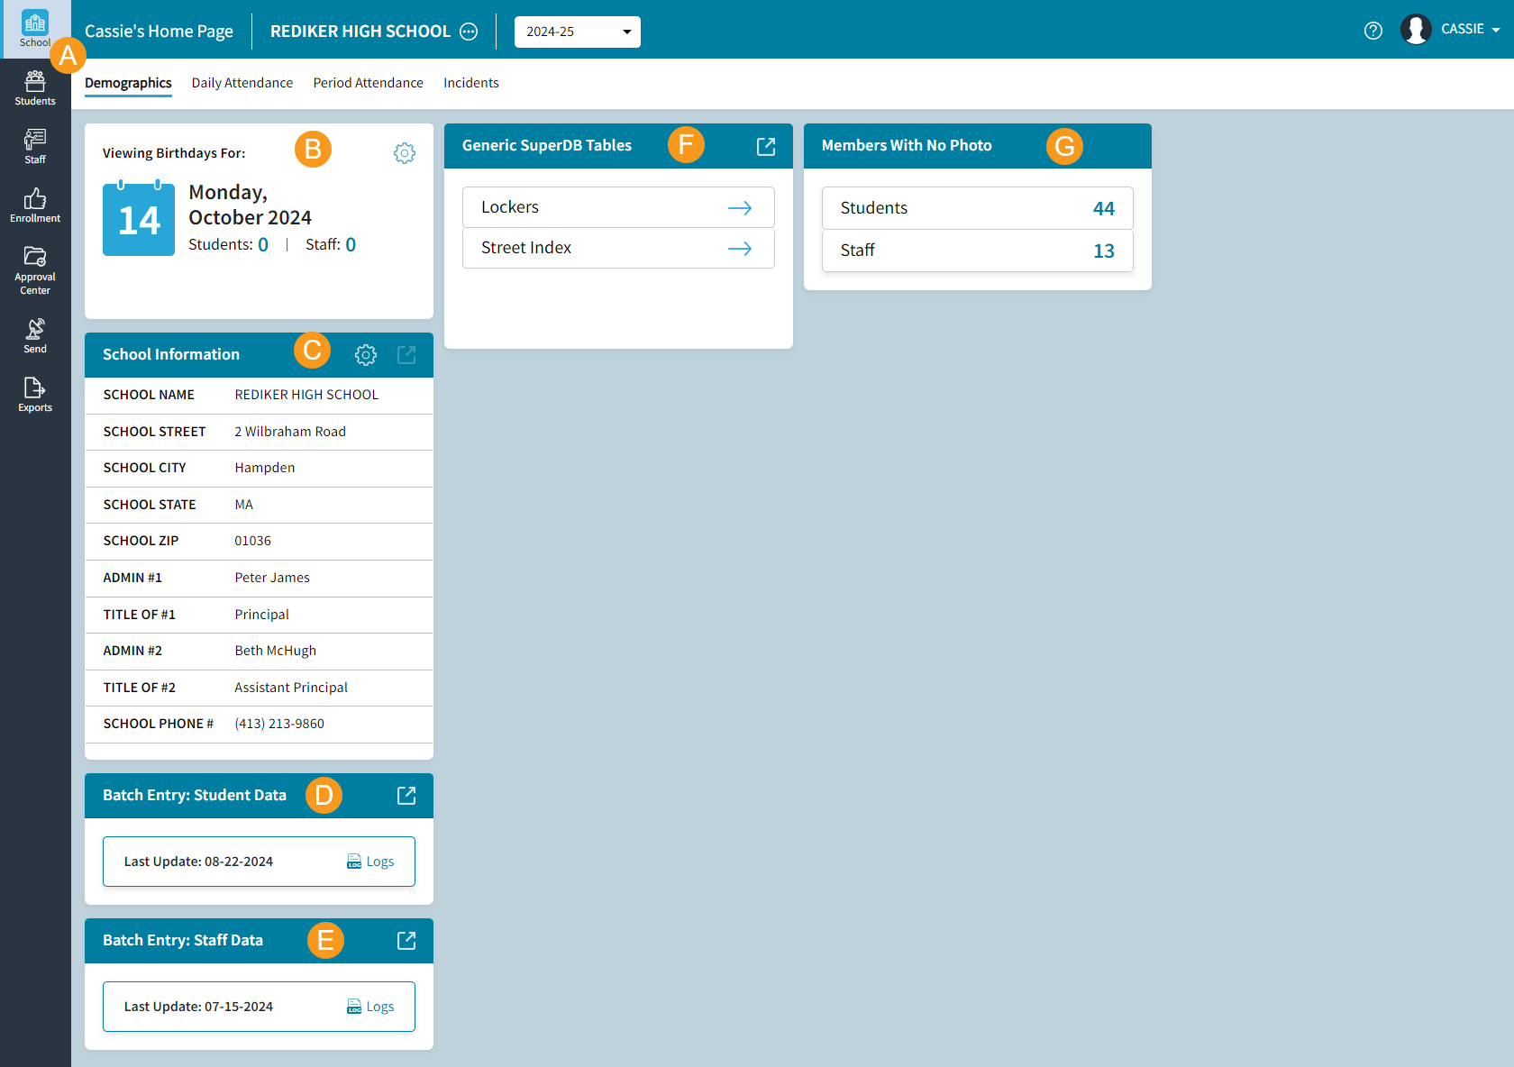Screen dimensions: 1514x1067
Task: Open the Staff section from the sidebar
Action: [x=35, y=146]
